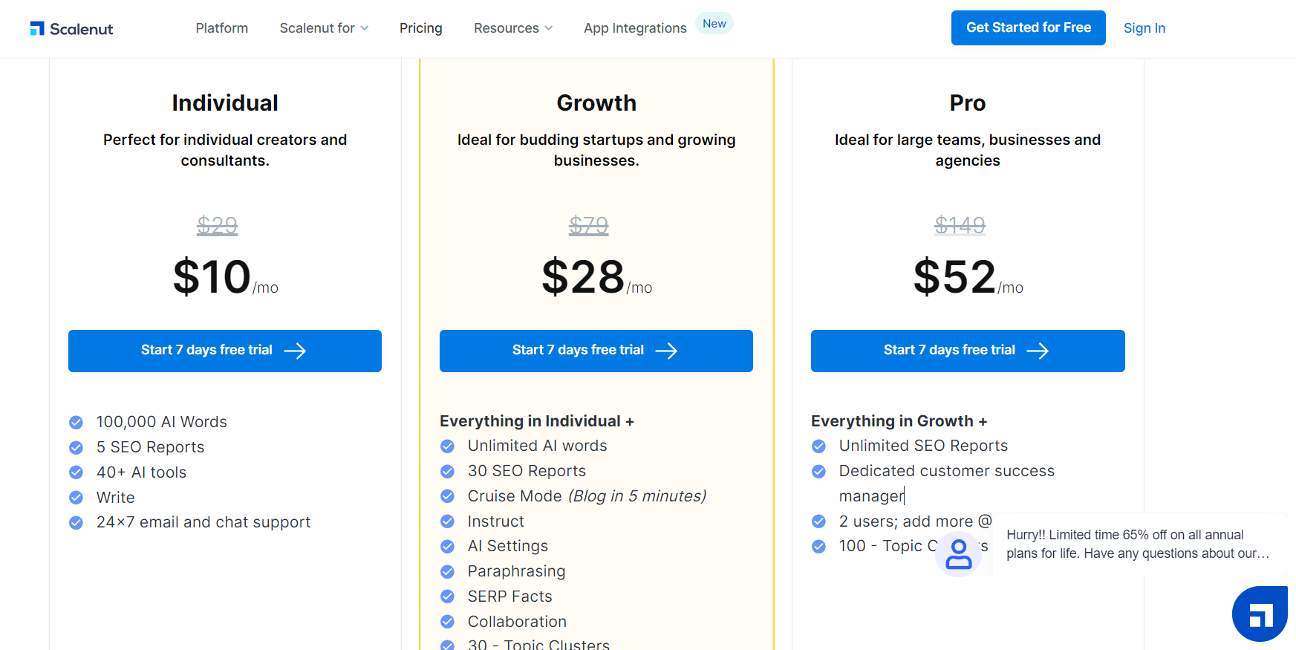Start the Growth plan 7 days free trial
Image resolution: width=1296 pixels, height=650 pixels.
578,351
